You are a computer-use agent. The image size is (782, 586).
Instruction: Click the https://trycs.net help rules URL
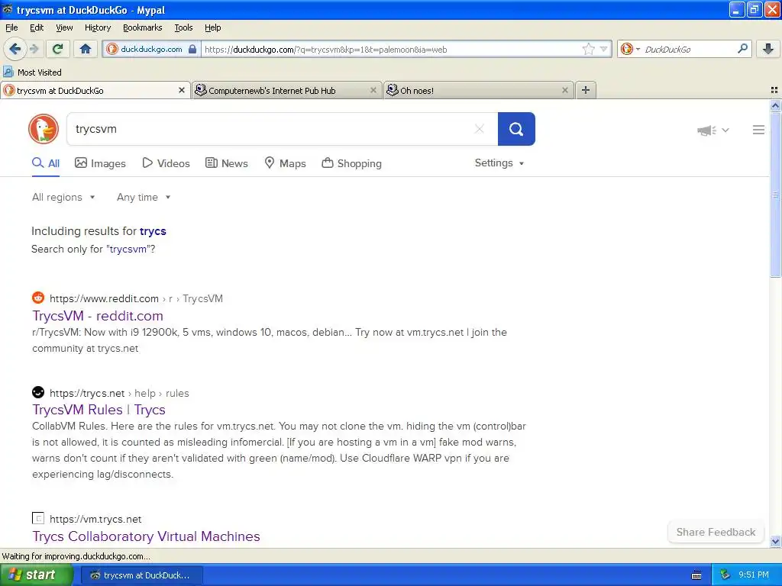[119, 393]
